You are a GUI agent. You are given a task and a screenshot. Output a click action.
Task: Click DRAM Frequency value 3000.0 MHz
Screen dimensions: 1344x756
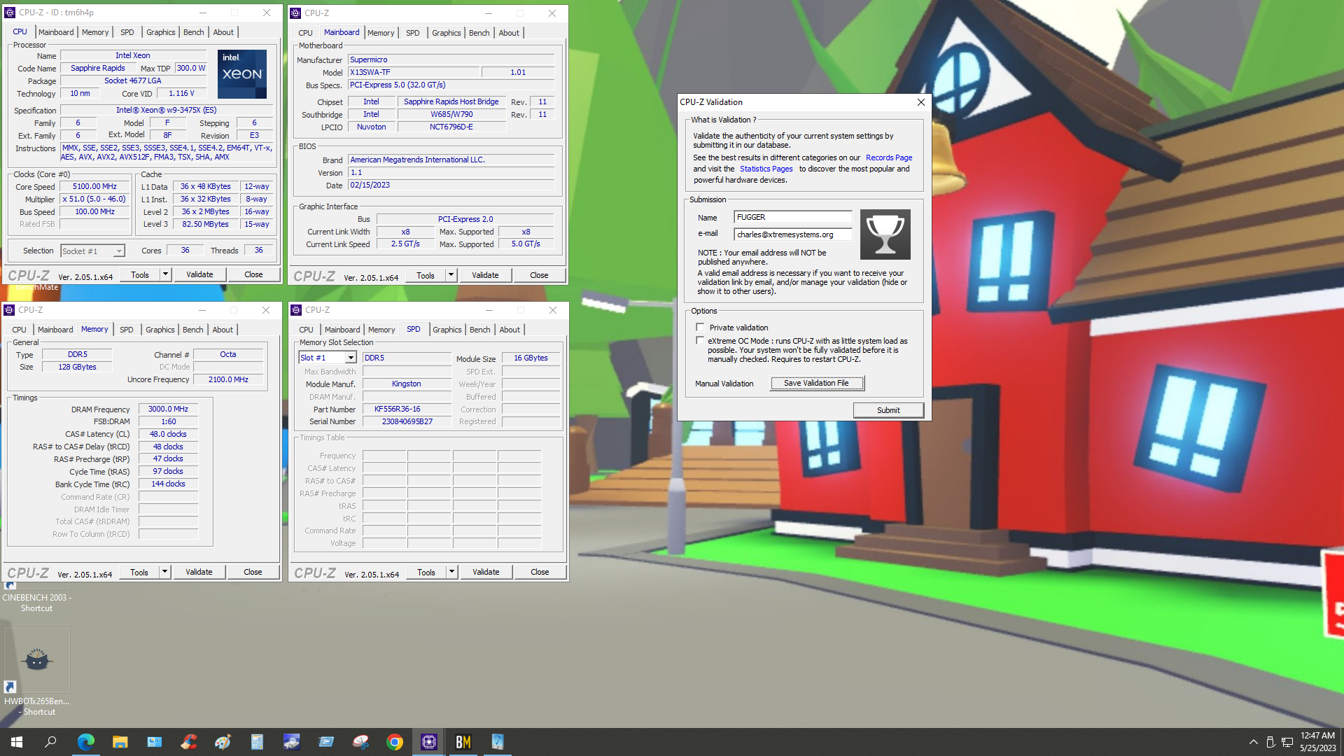pos(168,409)
